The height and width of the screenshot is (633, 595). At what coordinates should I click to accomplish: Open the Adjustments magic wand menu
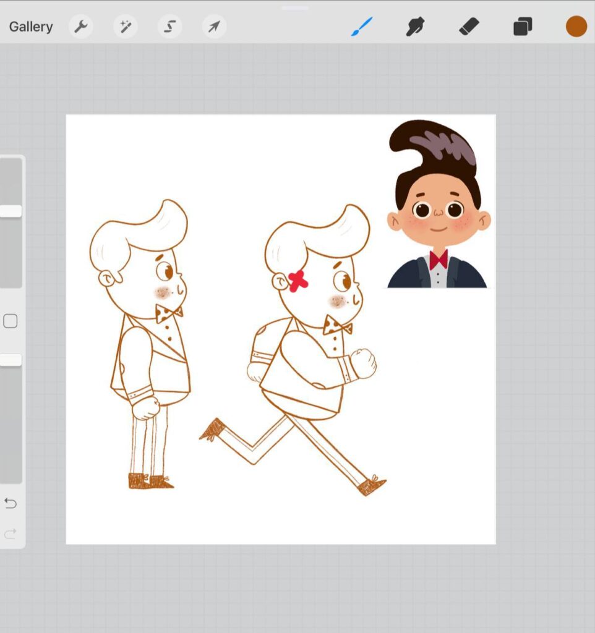point(126,27)
